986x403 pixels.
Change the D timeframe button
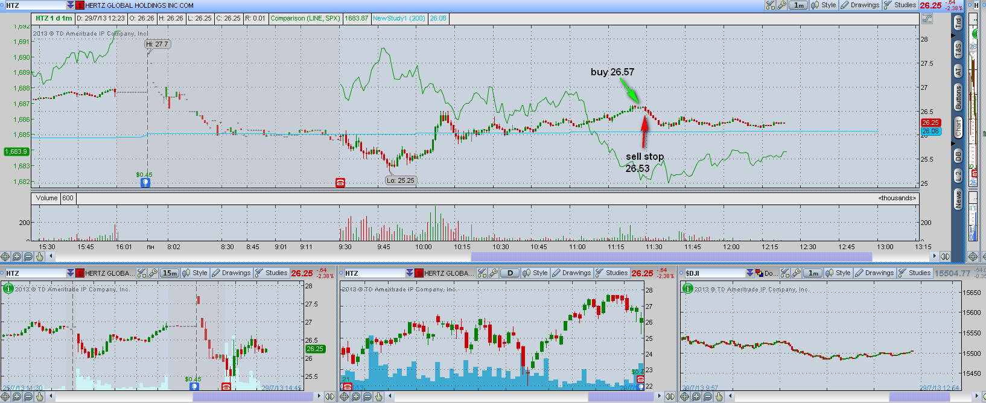pos(510,273)
